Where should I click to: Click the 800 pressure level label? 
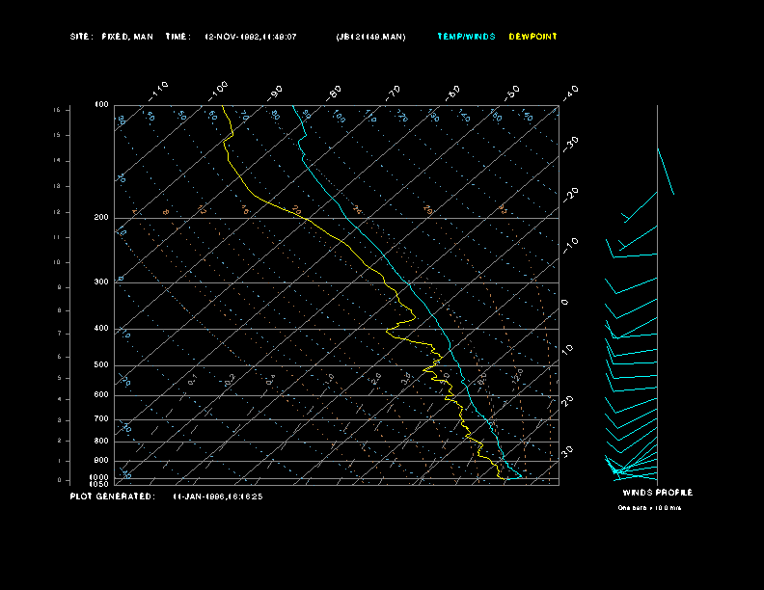101,441
